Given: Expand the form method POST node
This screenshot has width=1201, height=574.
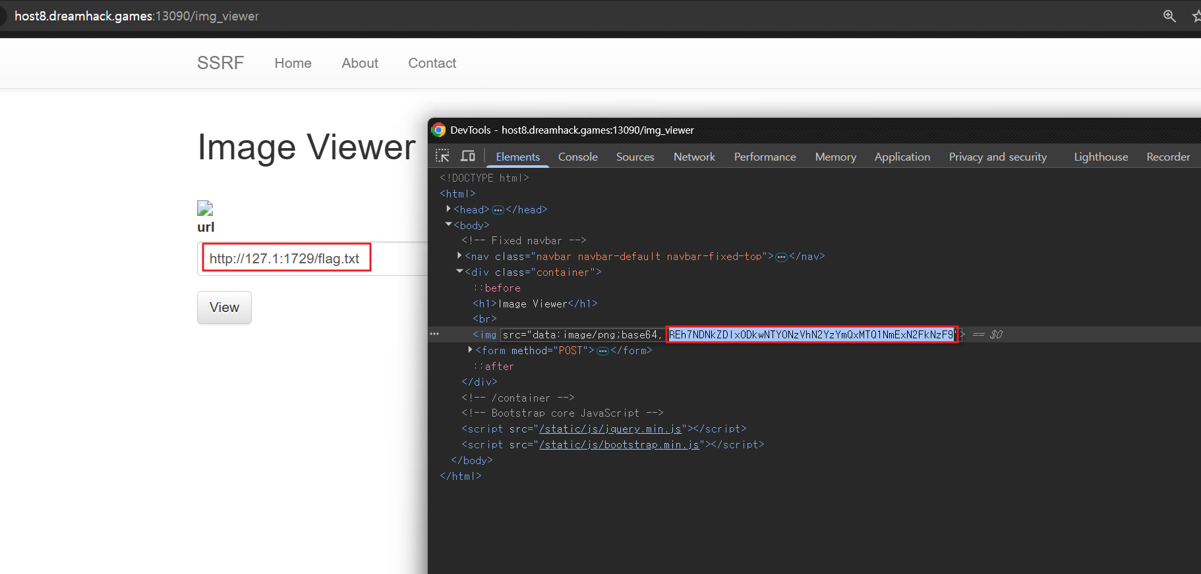Looking at the screenshot, I should click(470, 350).
